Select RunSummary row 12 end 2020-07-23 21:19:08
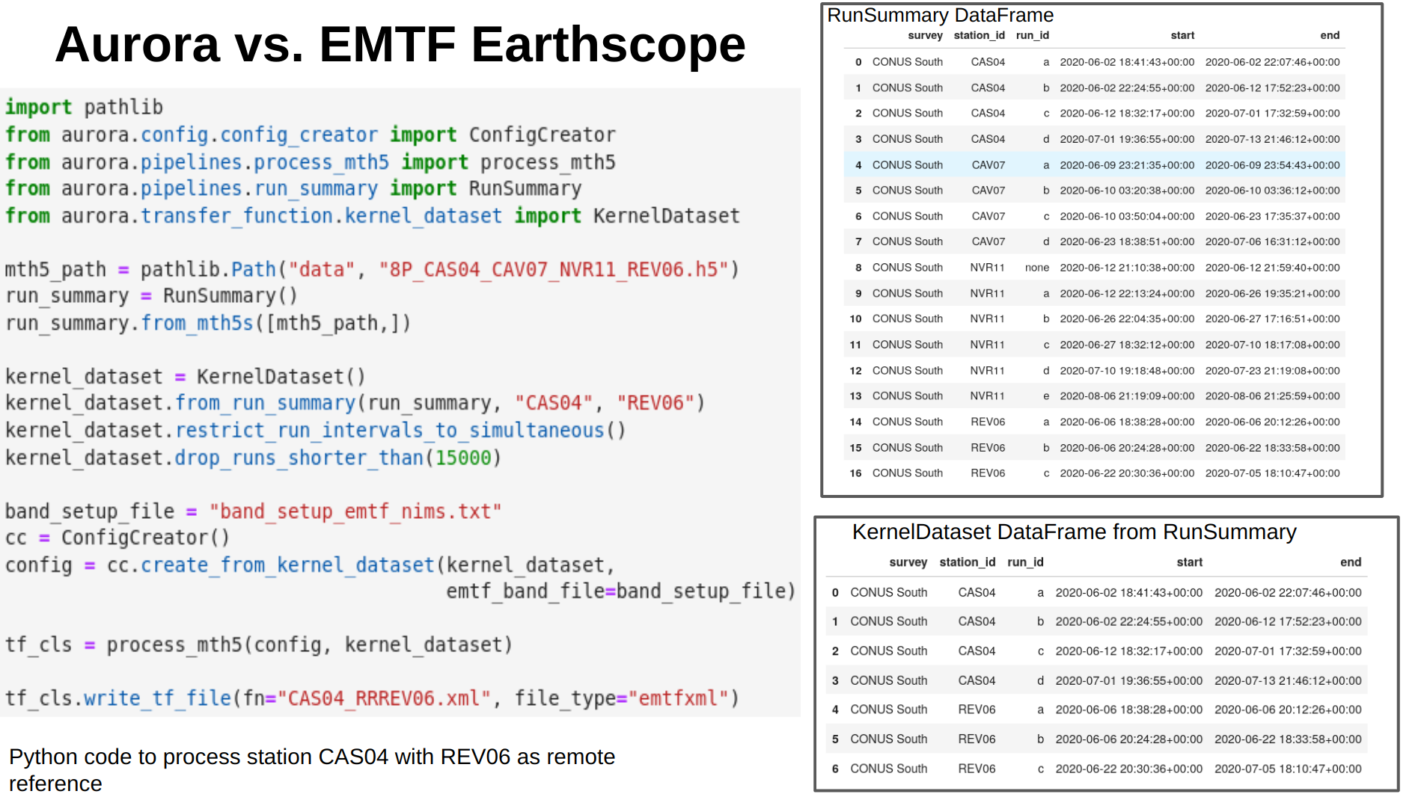 tap(1273, 371)
